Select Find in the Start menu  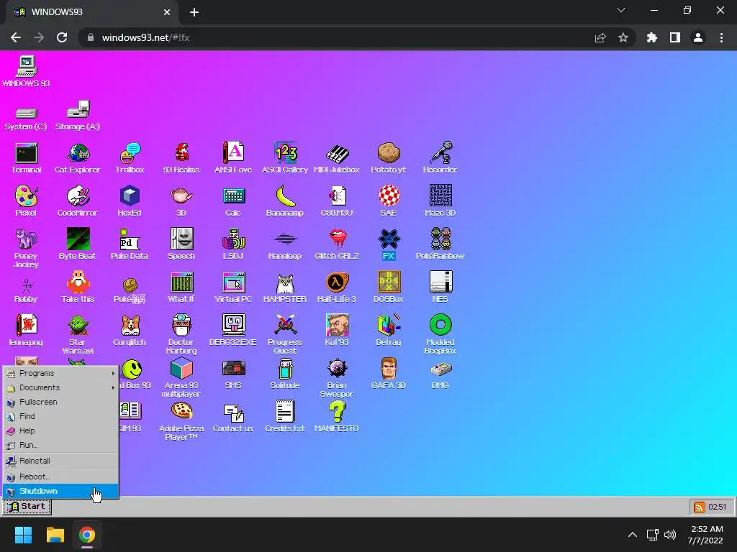[x=60, y=416]
